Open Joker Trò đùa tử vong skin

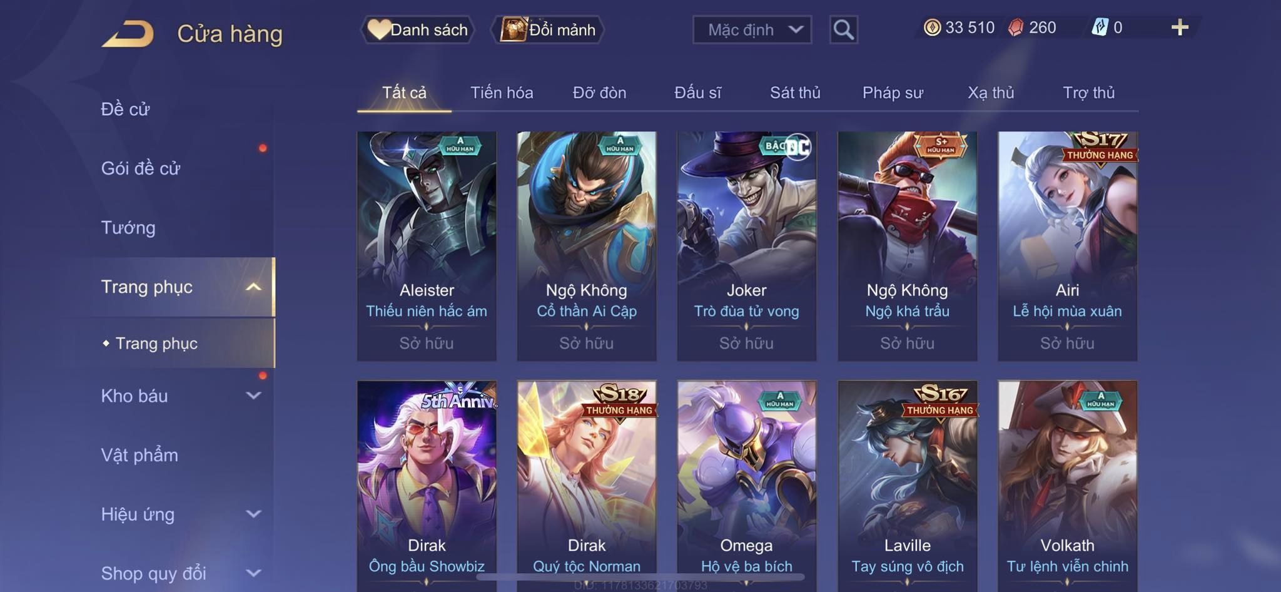[x=747, y=246]
